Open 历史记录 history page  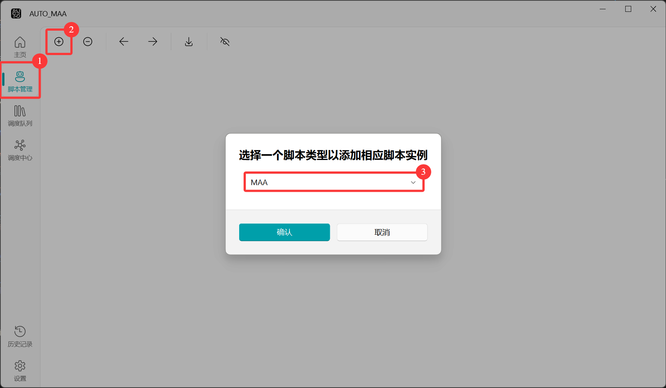[20, 336]
